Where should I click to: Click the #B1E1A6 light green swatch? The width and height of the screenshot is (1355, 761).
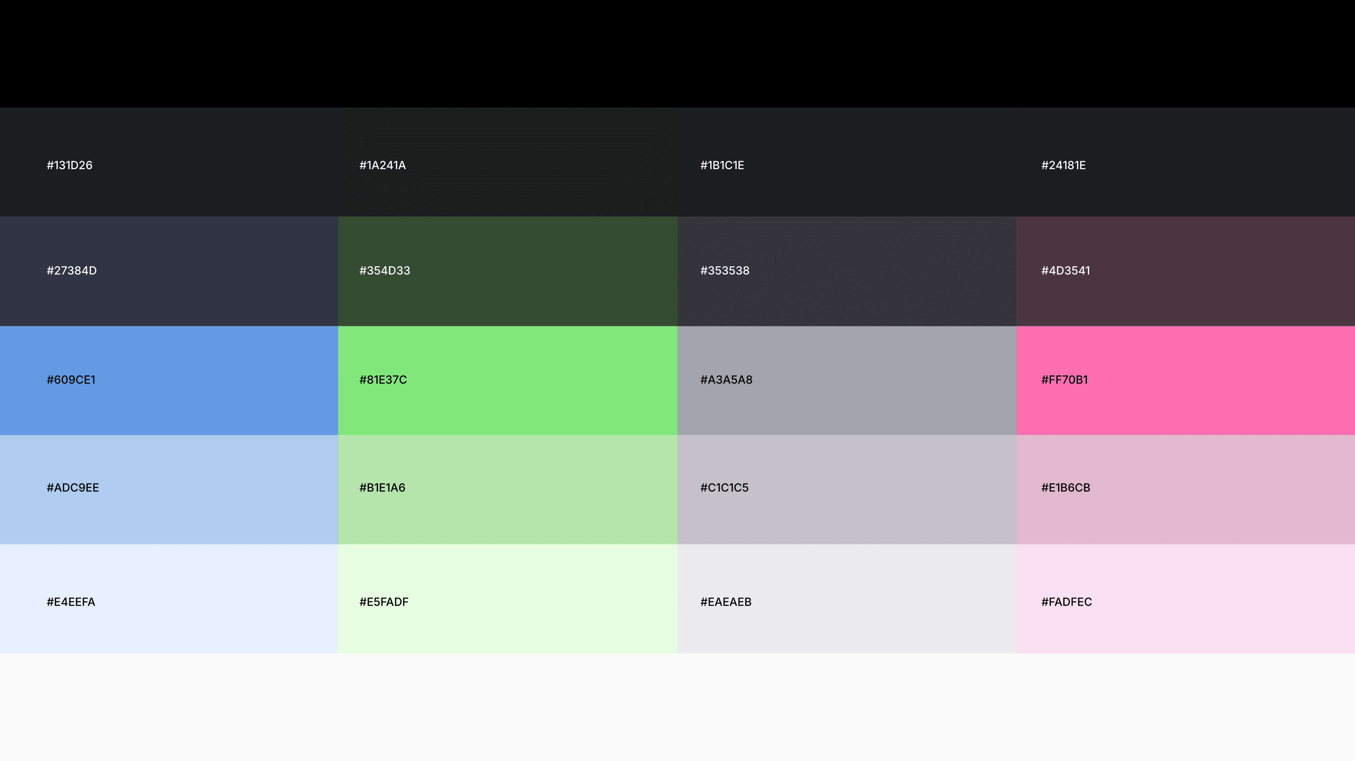click(x=507, y=488)
